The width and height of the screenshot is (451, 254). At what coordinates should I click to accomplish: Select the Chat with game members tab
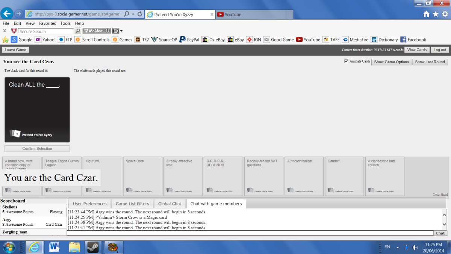pyautogui.click(x=216, y=204)
